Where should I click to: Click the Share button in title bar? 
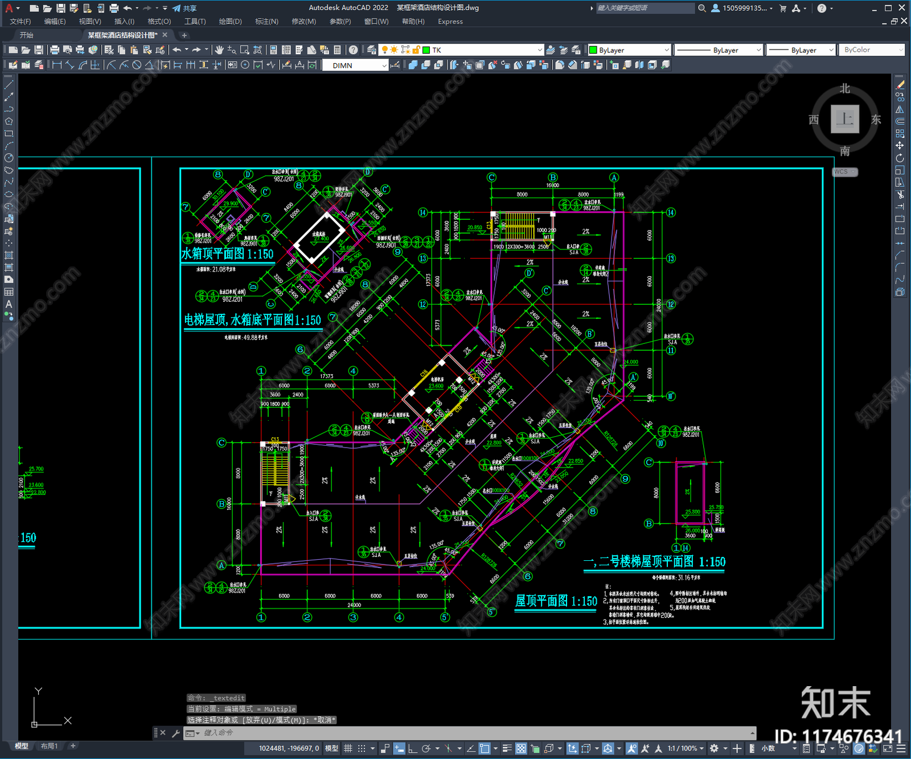(184, 8)
